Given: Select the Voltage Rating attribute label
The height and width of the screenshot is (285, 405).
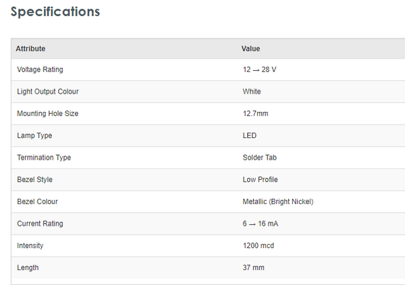Looking at the screenshot, I should 40,69.
